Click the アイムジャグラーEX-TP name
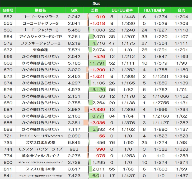The image size is (192, 179). [x=40, y=37]
